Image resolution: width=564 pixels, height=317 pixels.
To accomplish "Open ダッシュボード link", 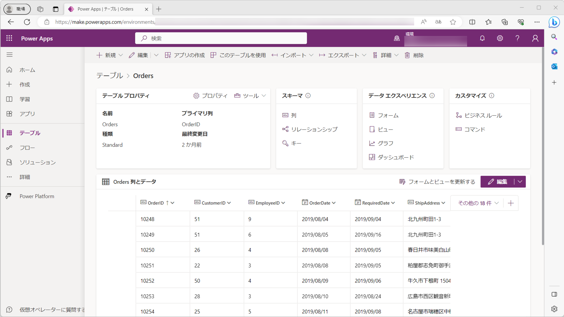I will (391, 157).
